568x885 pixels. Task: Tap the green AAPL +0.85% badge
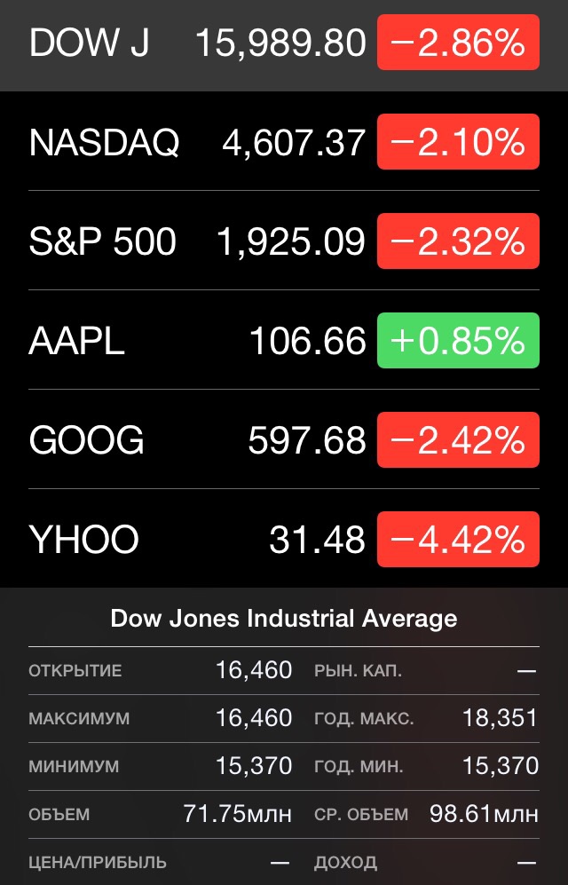(458, 341)
